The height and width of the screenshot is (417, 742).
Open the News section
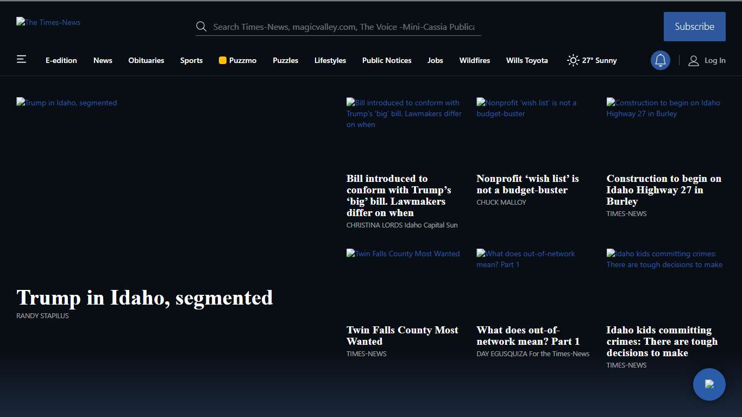click(103, 60)
